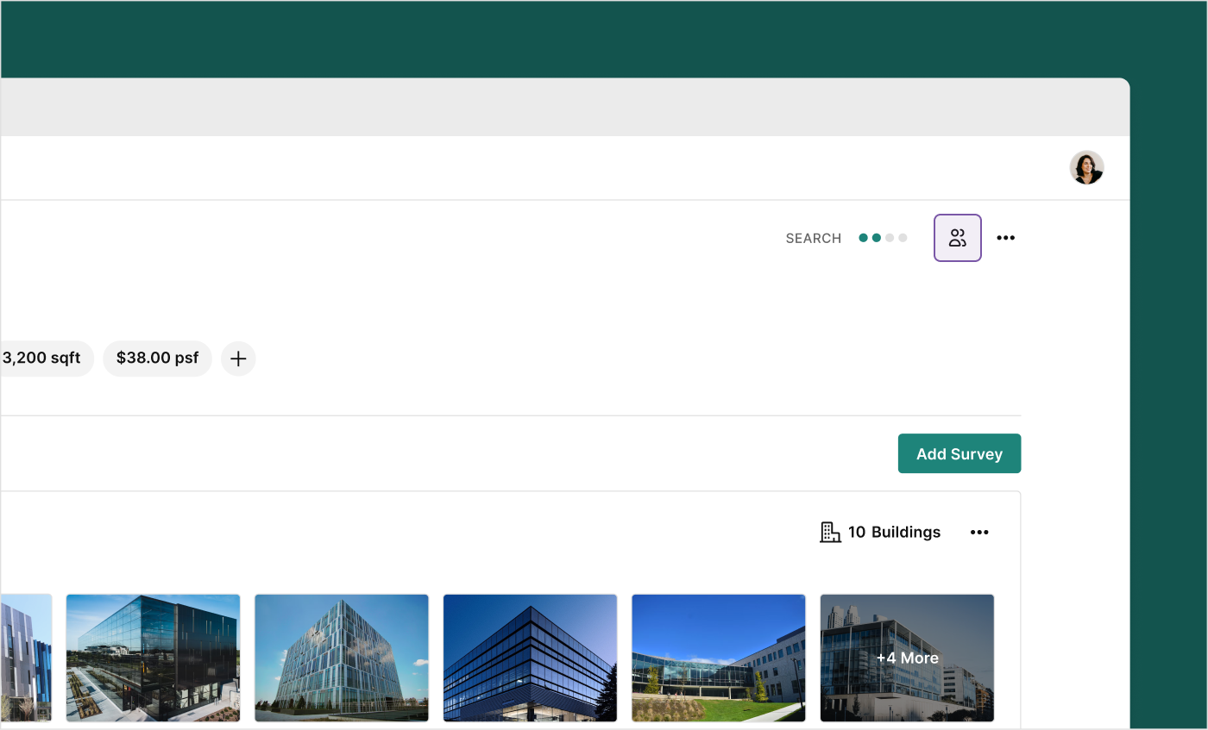
Task: Open the survey card options ellipsis
Action: pyautogui.click(x=979, y=533)
